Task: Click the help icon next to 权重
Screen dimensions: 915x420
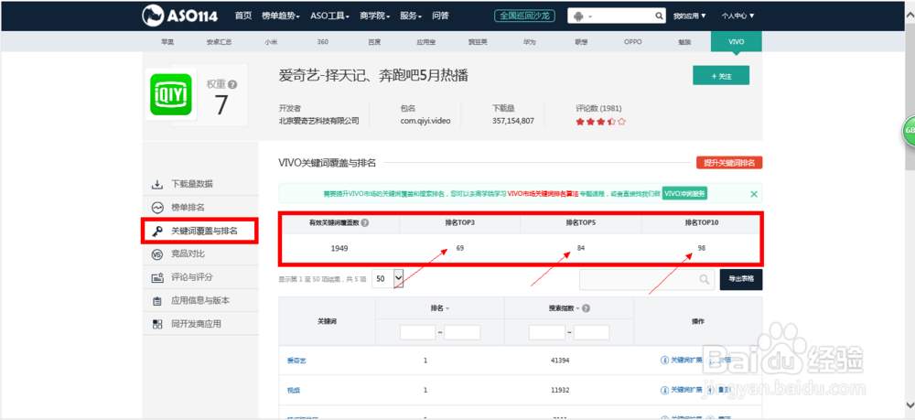Action: 232,84
